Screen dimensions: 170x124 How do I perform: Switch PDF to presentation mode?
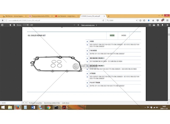click(150, 25)
